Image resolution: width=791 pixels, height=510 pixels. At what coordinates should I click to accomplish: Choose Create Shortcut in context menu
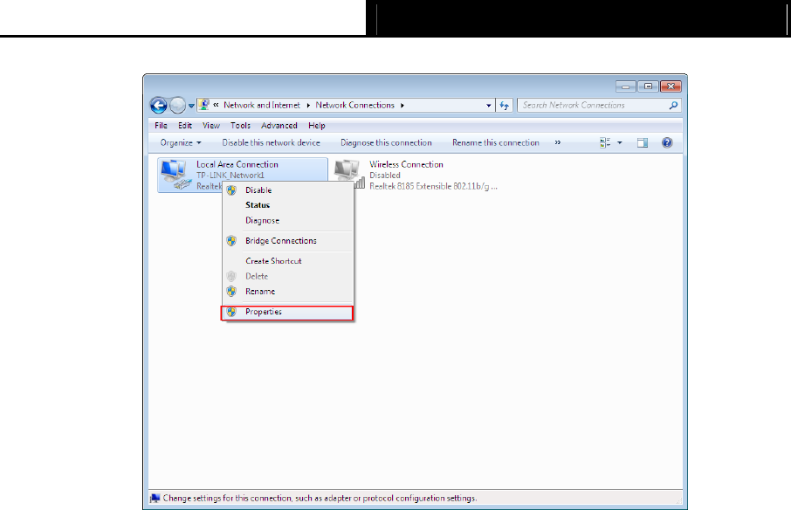click(x=288, y=261)
